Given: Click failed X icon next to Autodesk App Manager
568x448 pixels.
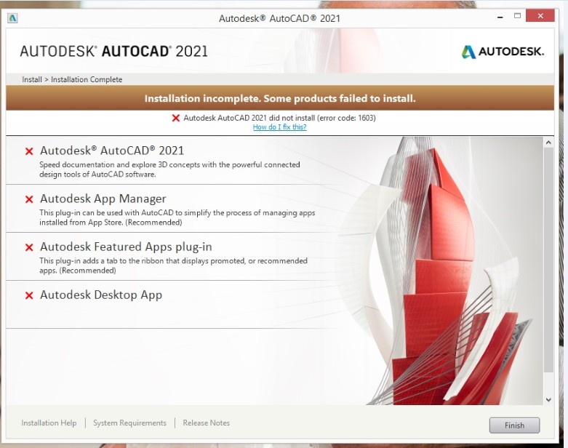Looking at the screenshot, I should [x=29, y=199].
